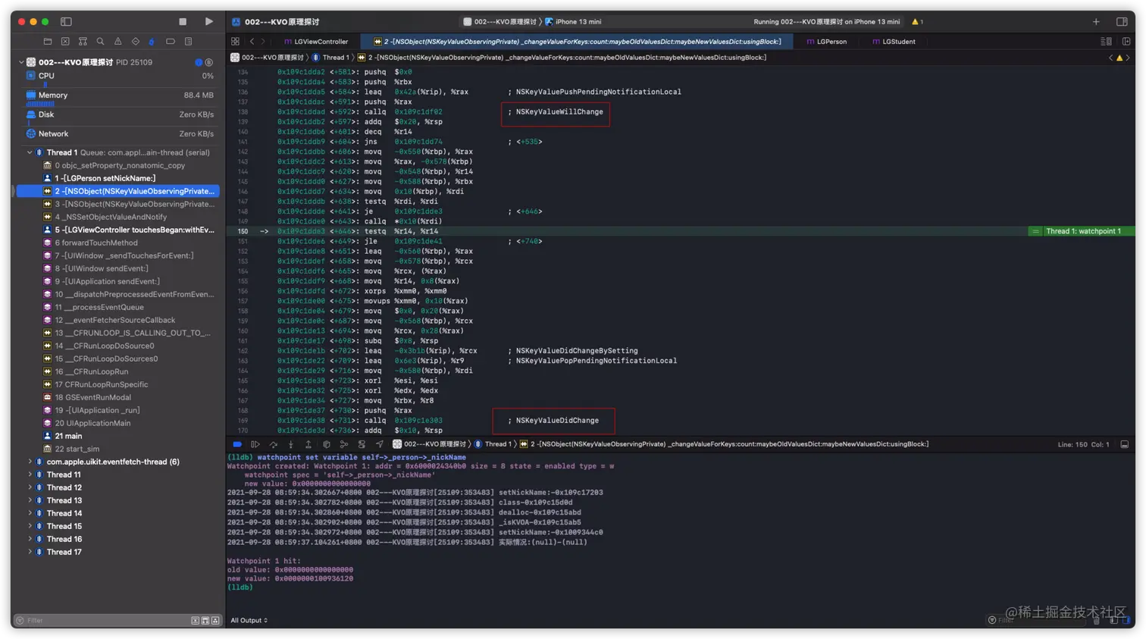This screenshot has height=639, width=1146.
Task: Click the yellow warning count indicator
Action: (x=917, y=22)
